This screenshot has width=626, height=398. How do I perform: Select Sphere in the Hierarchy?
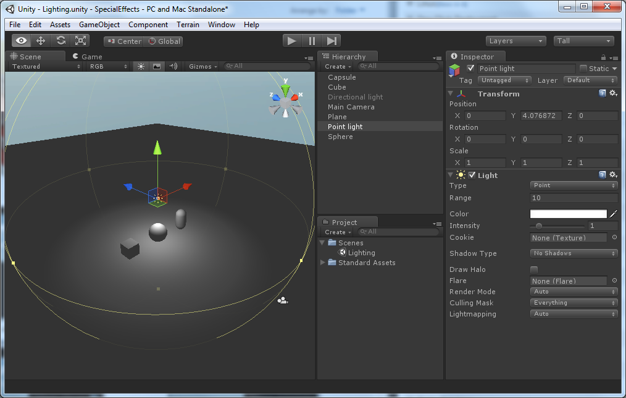click(x=340, y=137)
